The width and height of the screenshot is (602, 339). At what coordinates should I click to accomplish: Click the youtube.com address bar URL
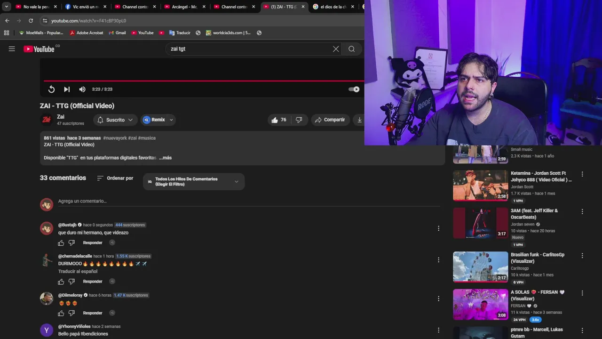point(88,21)
